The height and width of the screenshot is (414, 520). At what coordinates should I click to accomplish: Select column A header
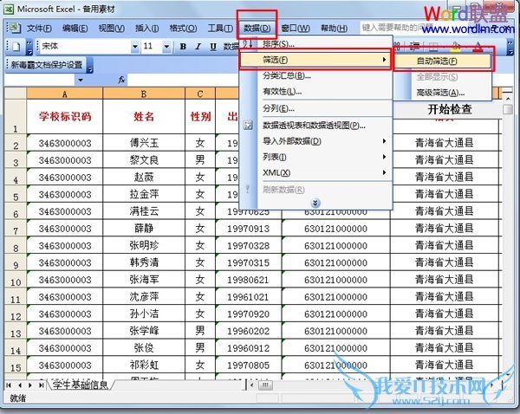click(x=65, y=94)
